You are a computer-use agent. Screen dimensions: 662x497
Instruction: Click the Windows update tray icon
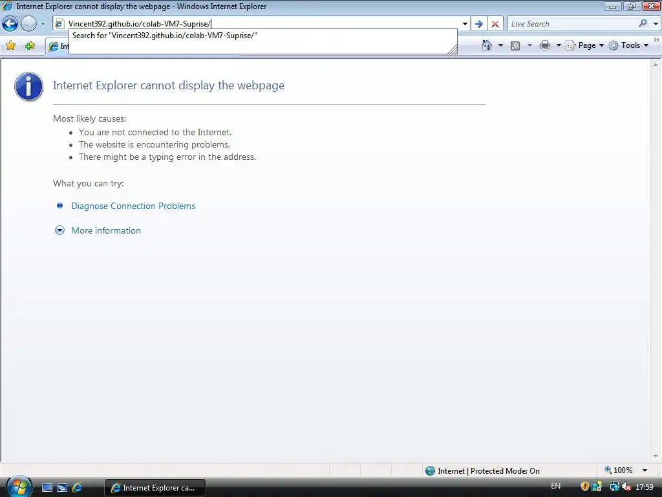click(596, 487)
